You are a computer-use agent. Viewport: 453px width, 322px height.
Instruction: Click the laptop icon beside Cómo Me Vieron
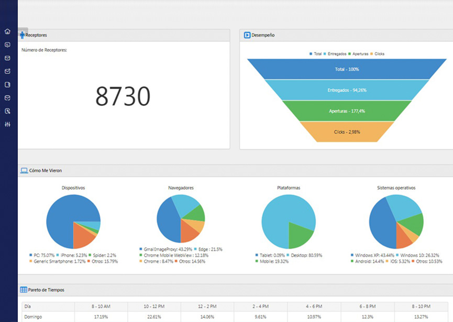(x=24, y=171)
